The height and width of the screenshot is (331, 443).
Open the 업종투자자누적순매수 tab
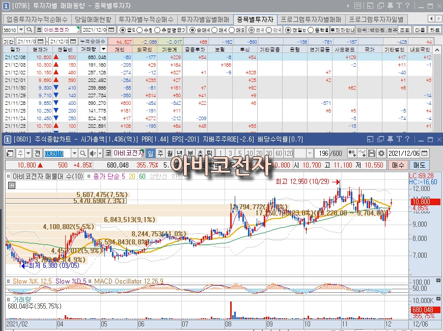[37, 19]
